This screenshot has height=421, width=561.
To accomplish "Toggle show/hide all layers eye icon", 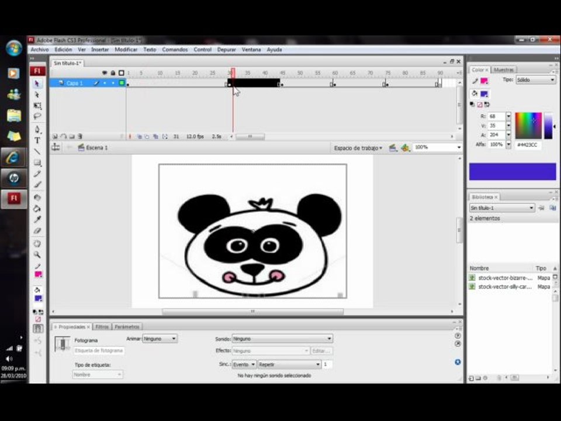I will coord(105,73).
